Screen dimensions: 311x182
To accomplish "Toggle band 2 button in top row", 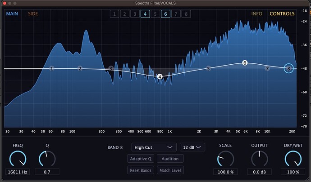I will (x=124, y=14).
